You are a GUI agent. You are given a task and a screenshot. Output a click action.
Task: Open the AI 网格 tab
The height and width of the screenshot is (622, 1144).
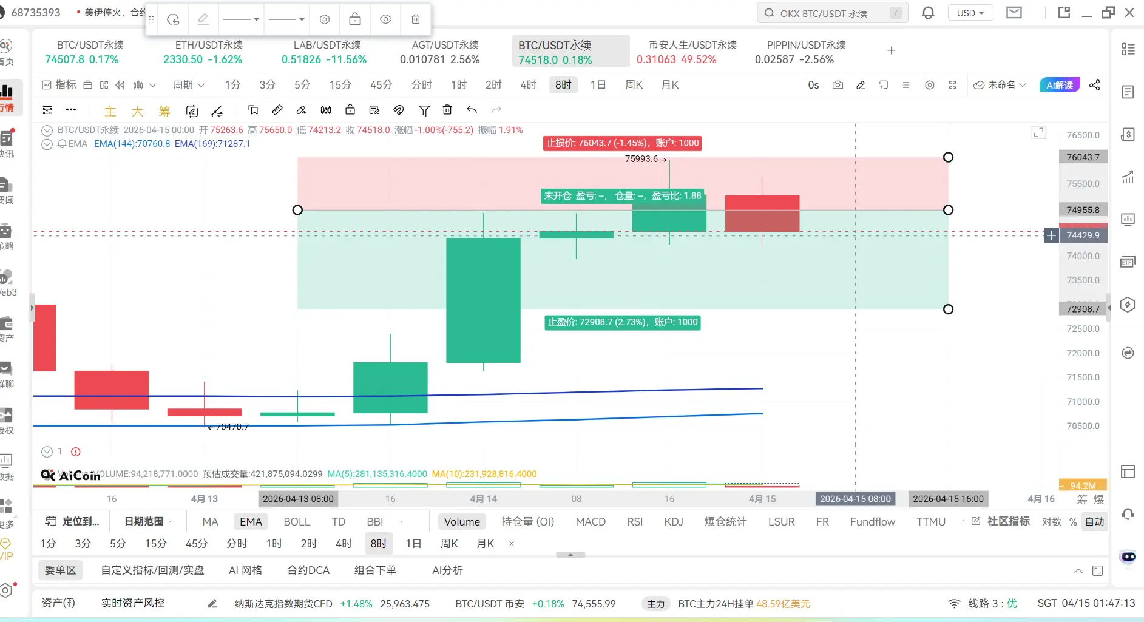coord(245,570)
